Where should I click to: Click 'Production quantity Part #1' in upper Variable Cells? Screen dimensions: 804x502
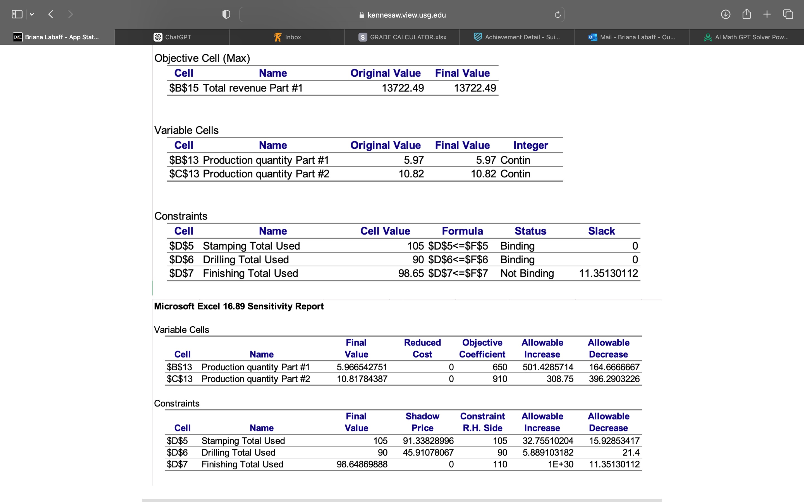[x=266, y=160]
